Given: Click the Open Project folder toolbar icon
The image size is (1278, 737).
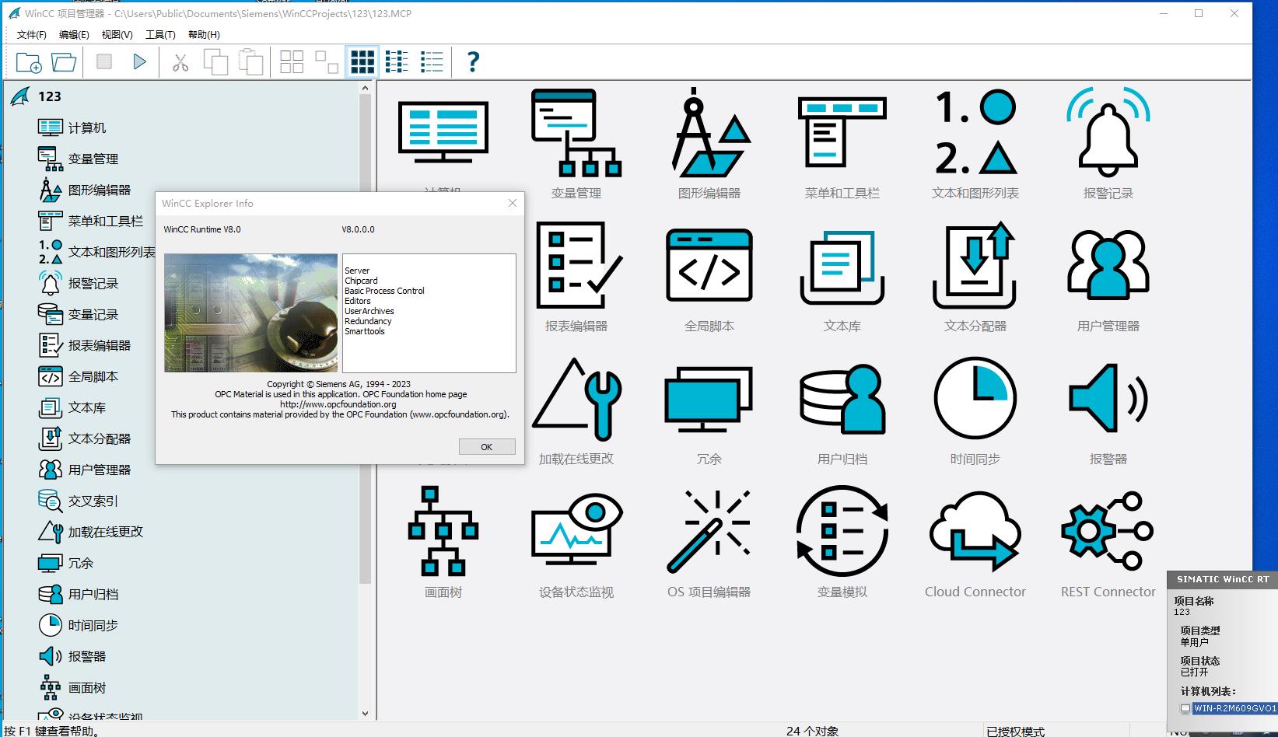Looking at the screenshot, I should [64, 62].
